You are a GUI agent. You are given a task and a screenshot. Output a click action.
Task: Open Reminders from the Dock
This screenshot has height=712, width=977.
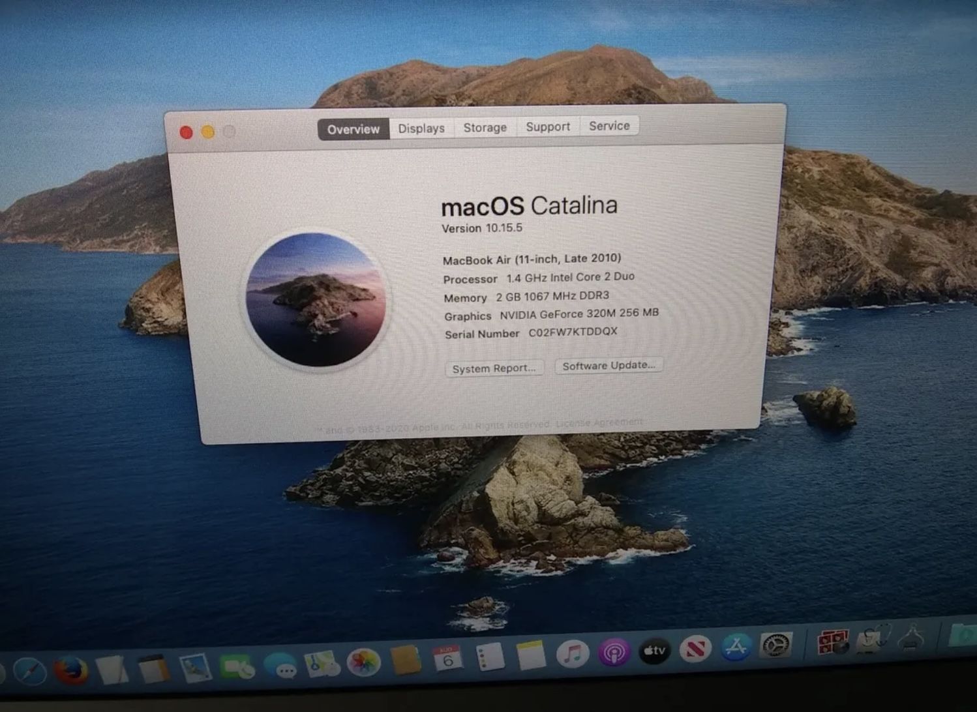coord(490,657)
